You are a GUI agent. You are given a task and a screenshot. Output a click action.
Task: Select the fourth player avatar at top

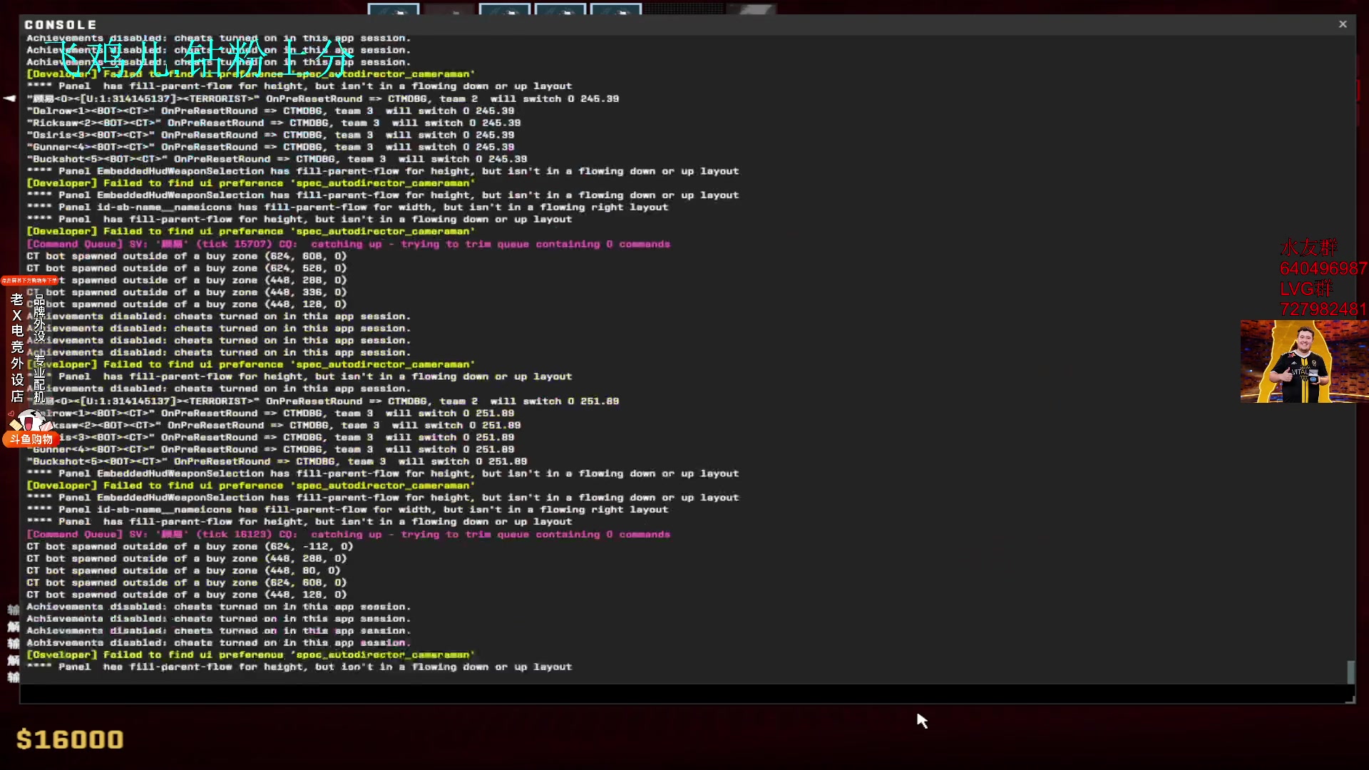point(560,9)
